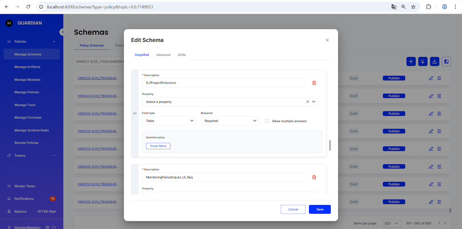
Task: Open the Required dropdown
Action: click(230, 121)
